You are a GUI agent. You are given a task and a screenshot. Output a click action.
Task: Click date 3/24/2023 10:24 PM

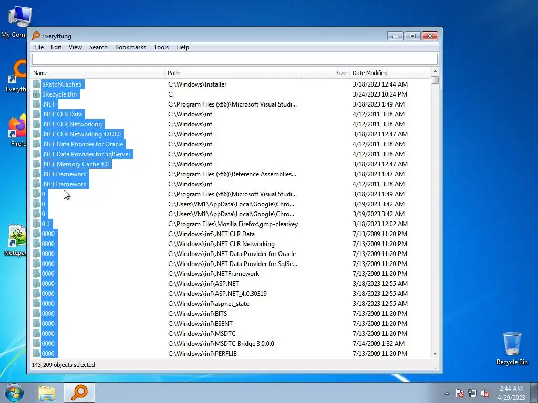pyautogui.click(x=380, y=94)
